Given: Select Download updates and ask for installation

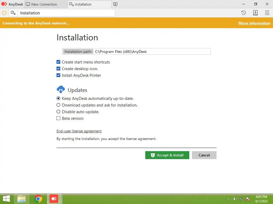Looking at the screenshot, I should tap(58, 105).
